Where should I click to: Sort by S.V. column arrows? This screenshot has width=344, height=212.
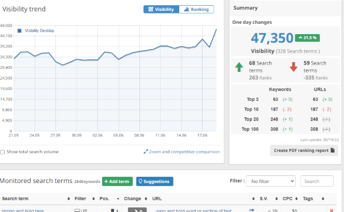pyautogui.click(x=277, y=199)
